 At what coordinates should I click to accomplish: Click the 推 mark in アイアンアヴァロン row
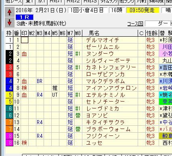pyautogui.click(x=55, y=88)
